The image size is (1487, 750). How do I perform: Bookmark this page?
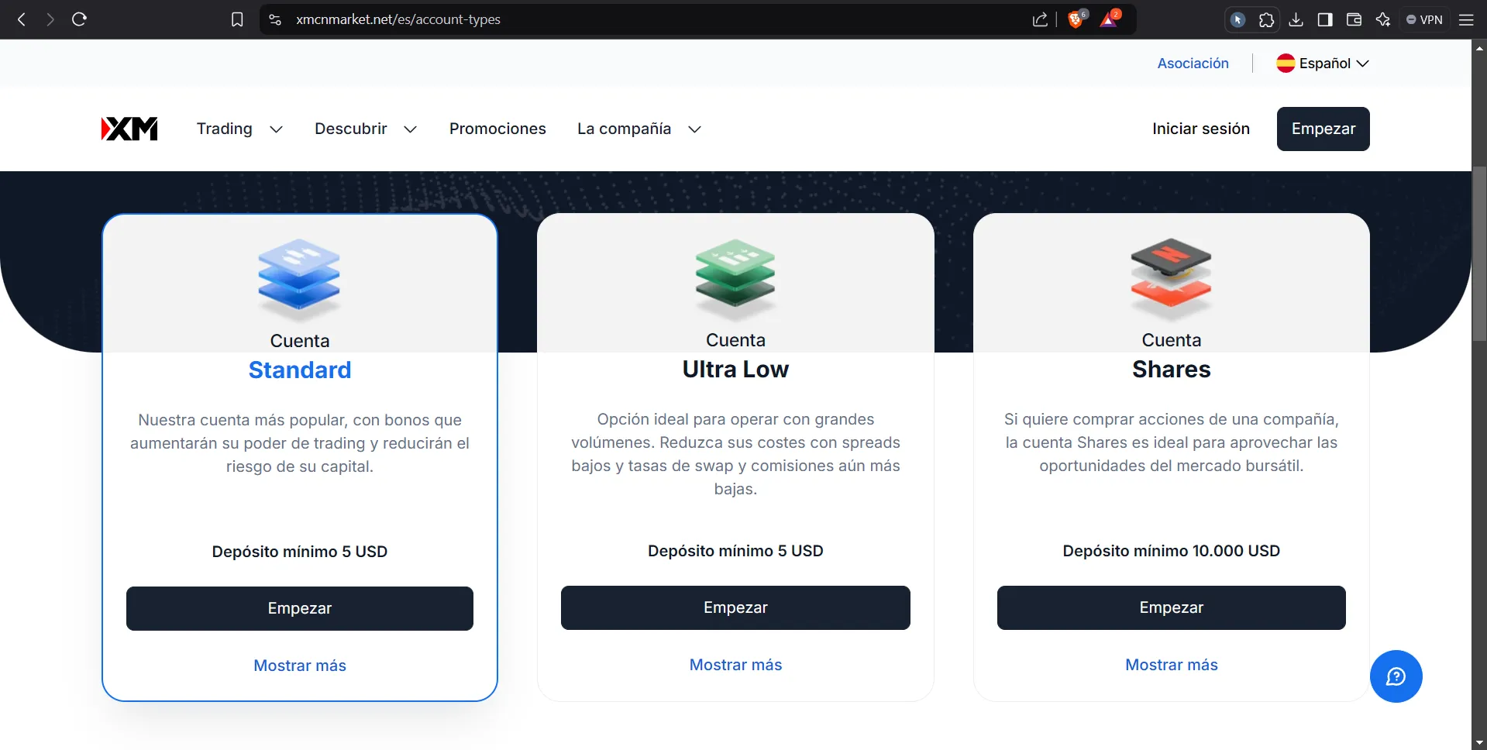[x=237, y=19]
